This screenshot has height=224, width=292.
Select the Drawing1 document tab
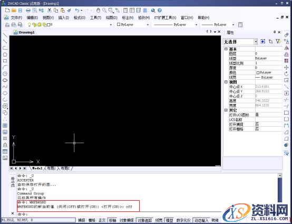tap(24, 32)
